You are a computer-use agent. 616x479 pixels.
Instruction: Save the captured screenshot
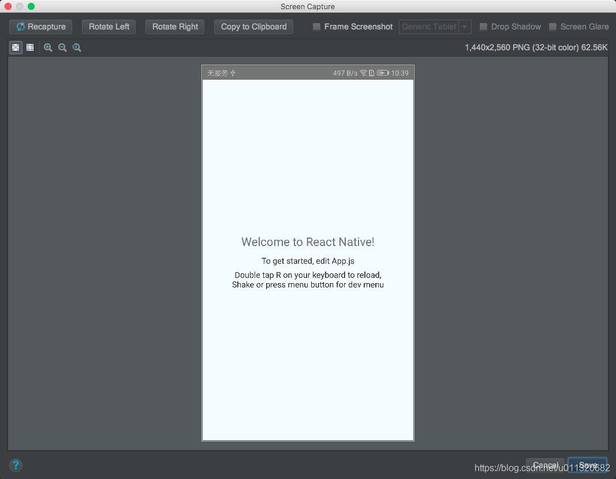tap(588, 465)
